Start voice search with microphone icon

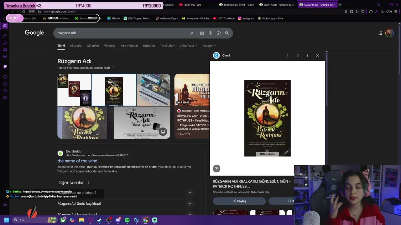click(x=210, y=33)
